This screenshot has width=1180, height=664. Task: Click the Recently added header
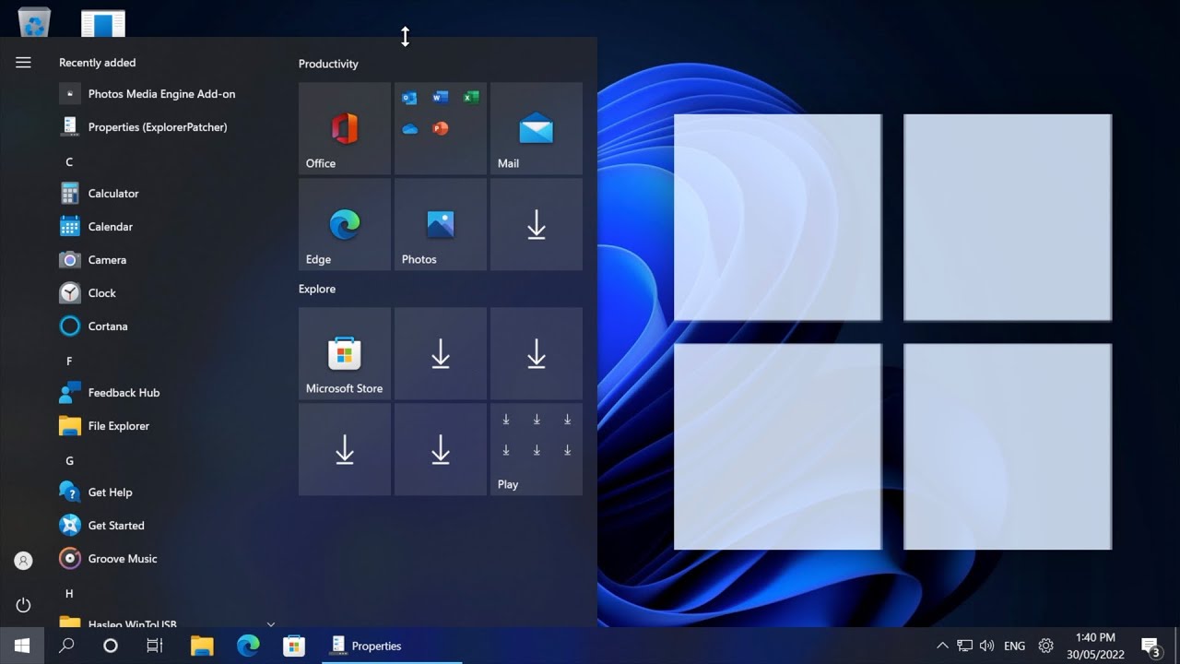point(97,63)
